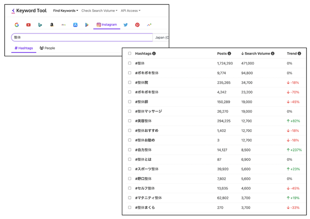Click the #整体 hashtag text

tap(140, 63)
